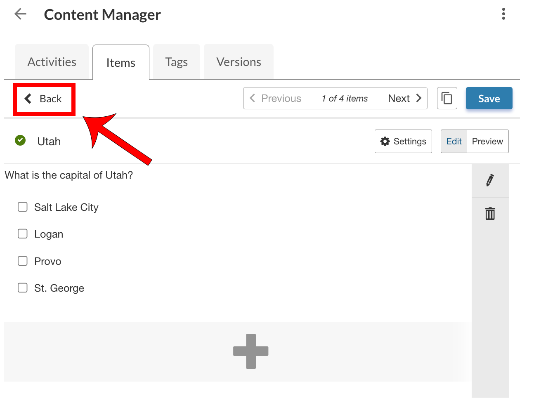Select the pencil edit icon
The image size is (534, 415).
pos(490,180)
